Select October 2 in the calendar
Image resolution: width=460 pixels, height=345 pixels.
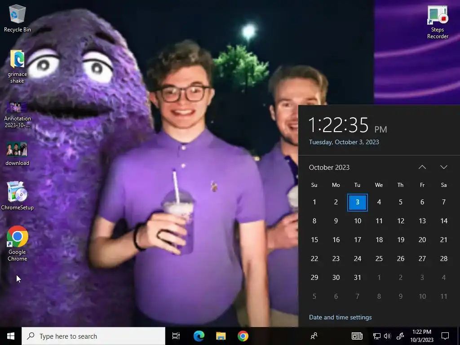click(x=336, y=202)
